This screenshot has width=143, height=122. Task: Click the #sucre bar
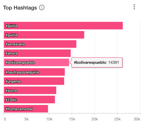click(30, 90)
